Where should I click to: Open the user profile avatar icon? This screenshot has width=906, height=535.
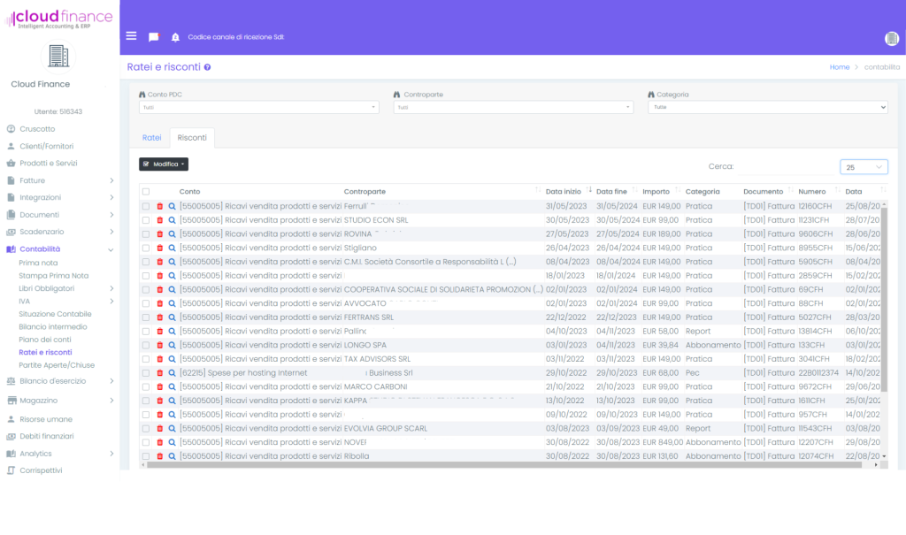point(892,39)
